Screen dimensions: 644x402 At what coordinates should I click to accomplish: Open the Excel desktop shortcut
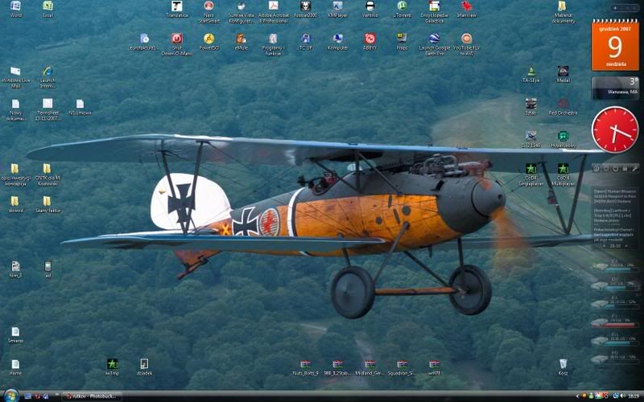[x=48, y=9]
